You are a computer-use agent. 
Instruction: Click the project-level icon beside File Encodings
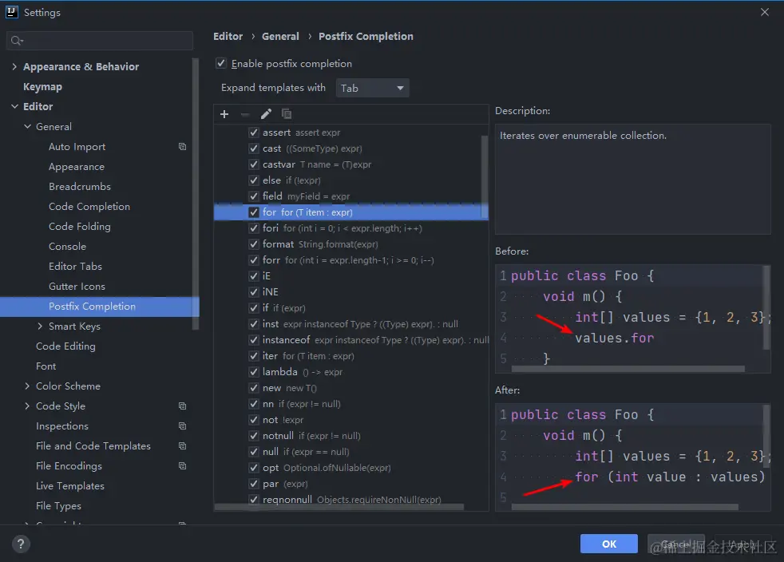[183, 466]
